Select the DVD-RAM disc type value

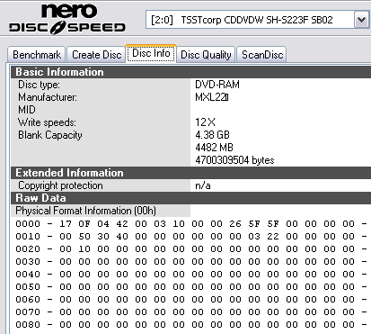(217, 85)
